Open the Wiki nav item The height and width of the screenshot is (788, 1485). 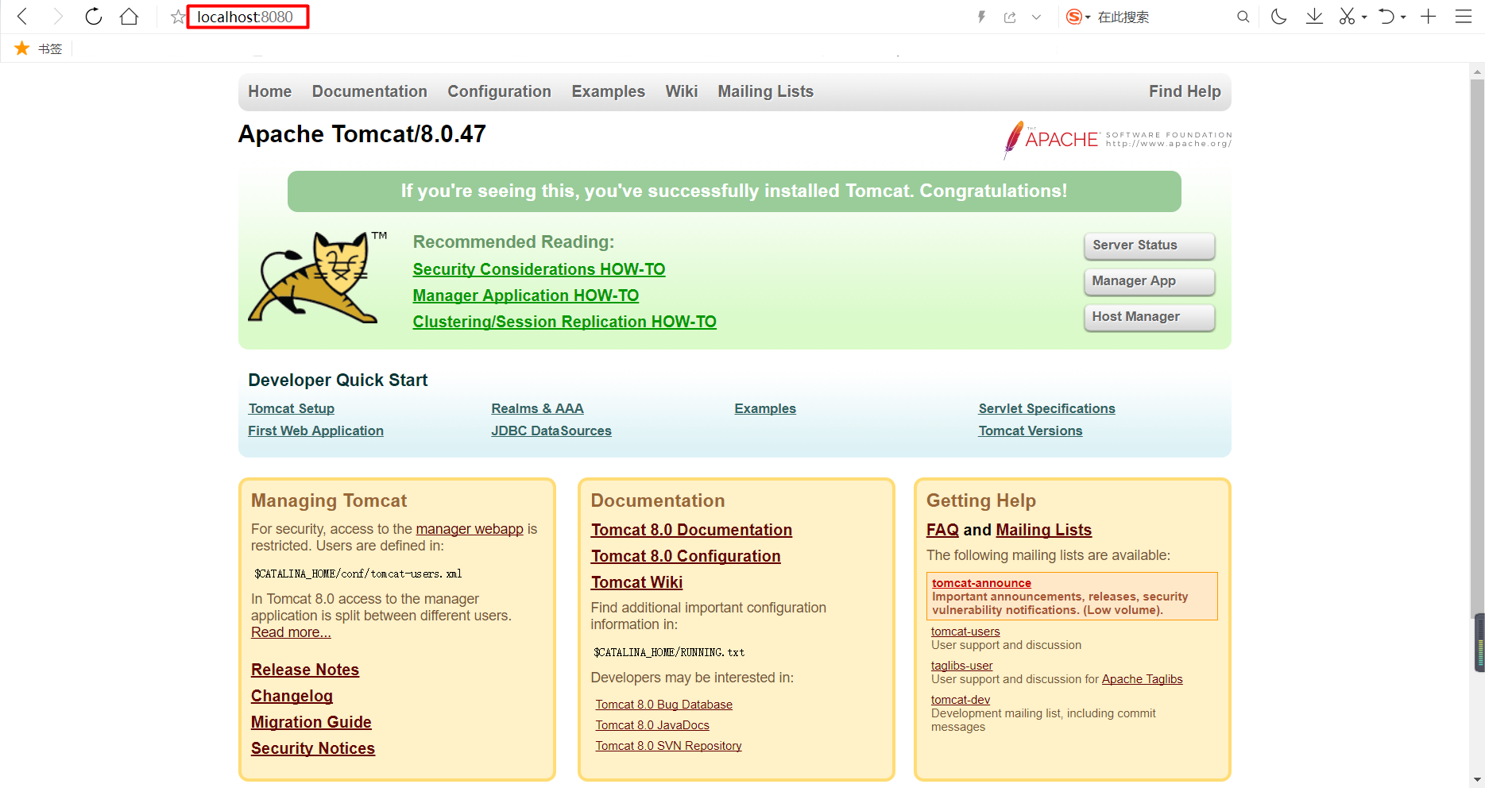pos(682,91)
